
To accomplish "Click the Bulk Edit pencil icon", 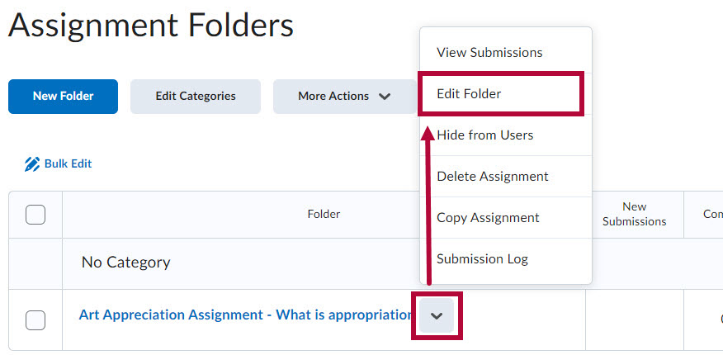I will tap(32, 163).
